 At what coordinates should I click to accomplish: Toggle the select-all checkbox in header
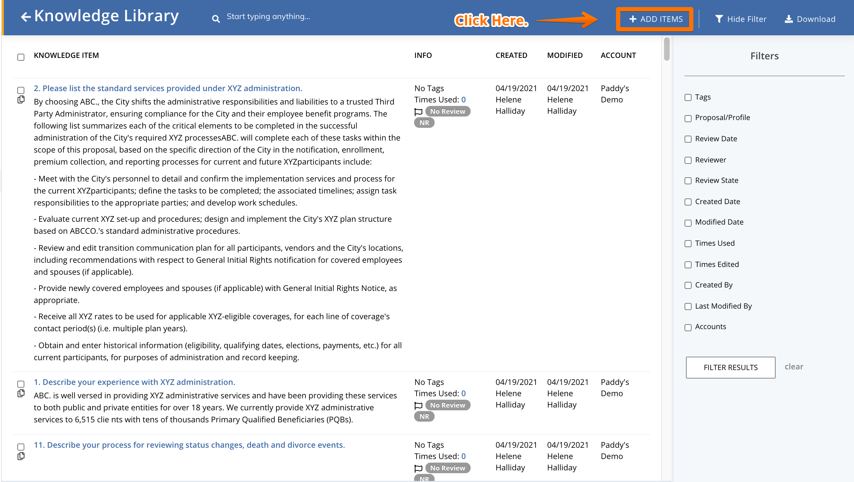tap(21, 57)
